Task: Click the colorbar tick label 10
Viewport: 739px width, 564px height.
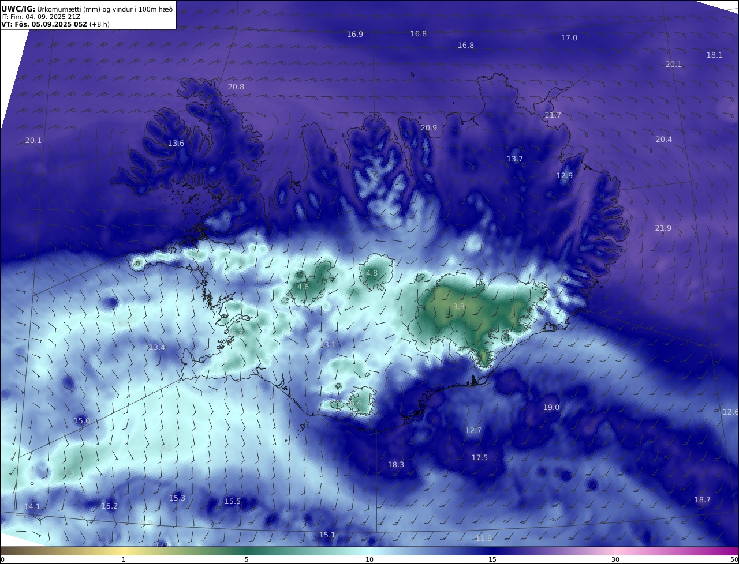Action: pyautogui.click(x=369, y=559)
